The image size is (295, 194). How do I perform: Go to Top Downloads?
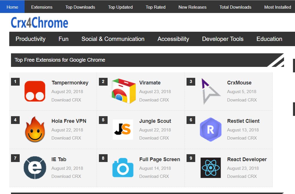click(80, 7)
